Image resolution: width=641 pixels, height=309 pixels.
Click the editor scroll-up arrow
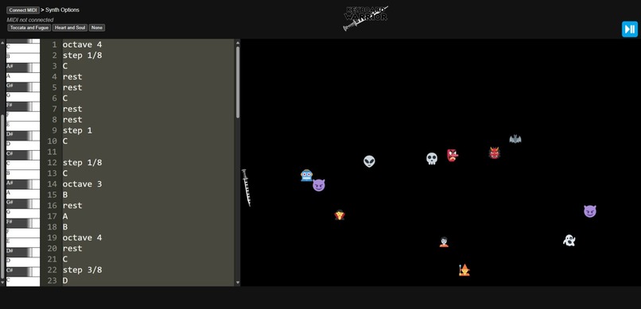click(238, 42)
